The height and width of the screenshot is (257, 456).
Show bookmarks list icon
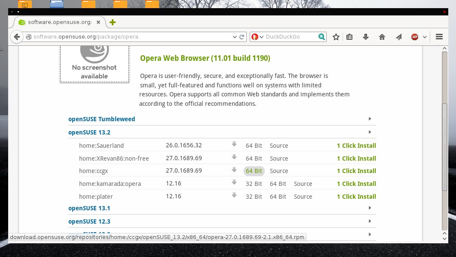(x=349, y=37)
